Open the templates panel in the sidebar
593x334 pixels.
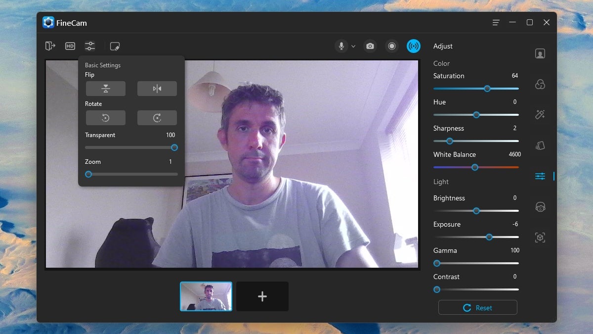(540, 145)
